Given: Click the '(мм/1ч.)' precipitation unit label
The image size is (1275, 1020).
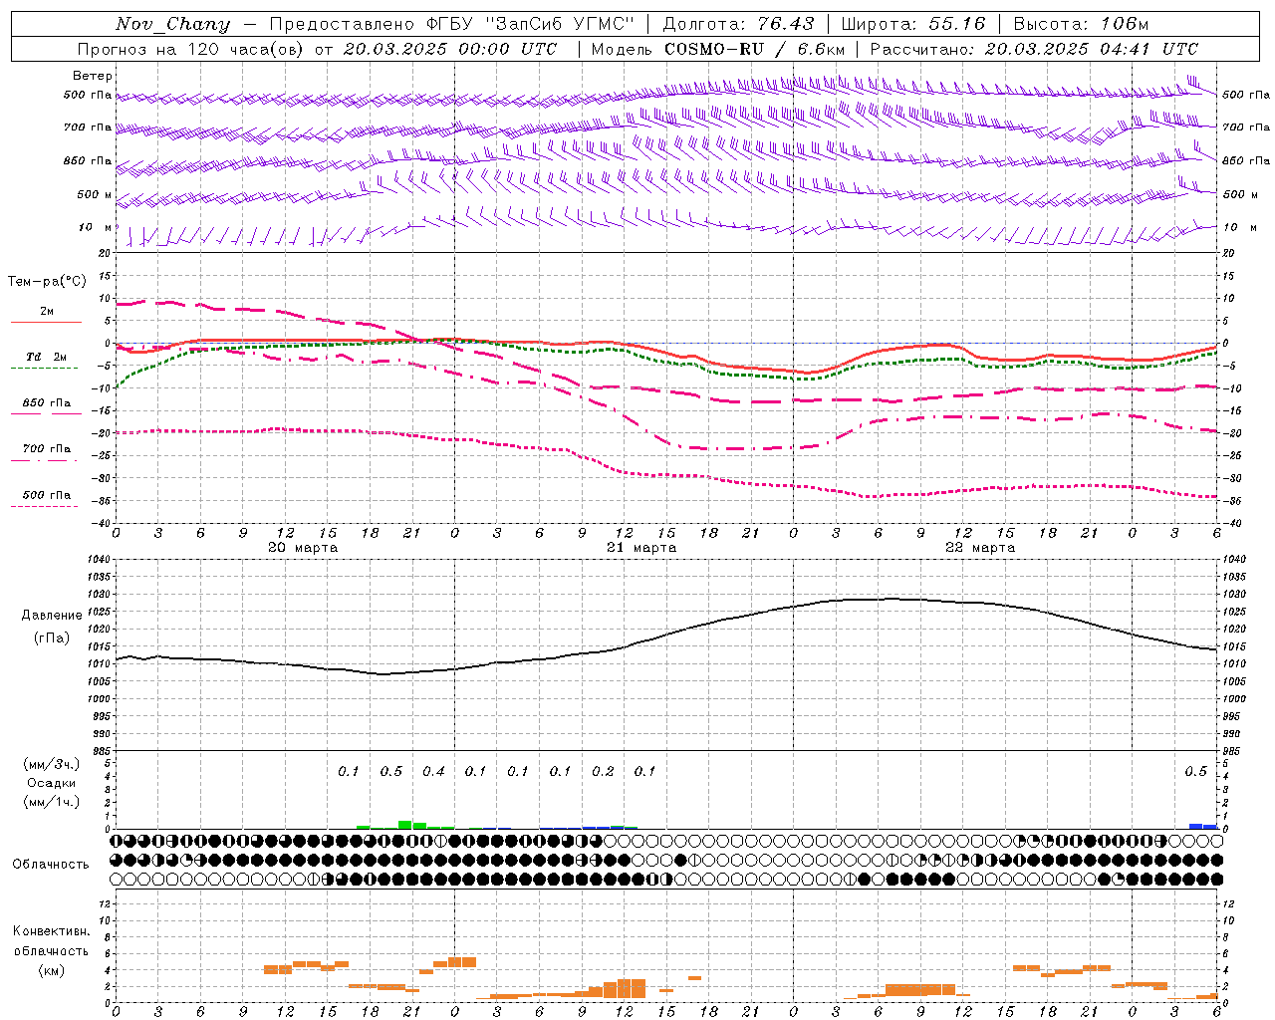Looking at the screenshot, I should point(52,802).
